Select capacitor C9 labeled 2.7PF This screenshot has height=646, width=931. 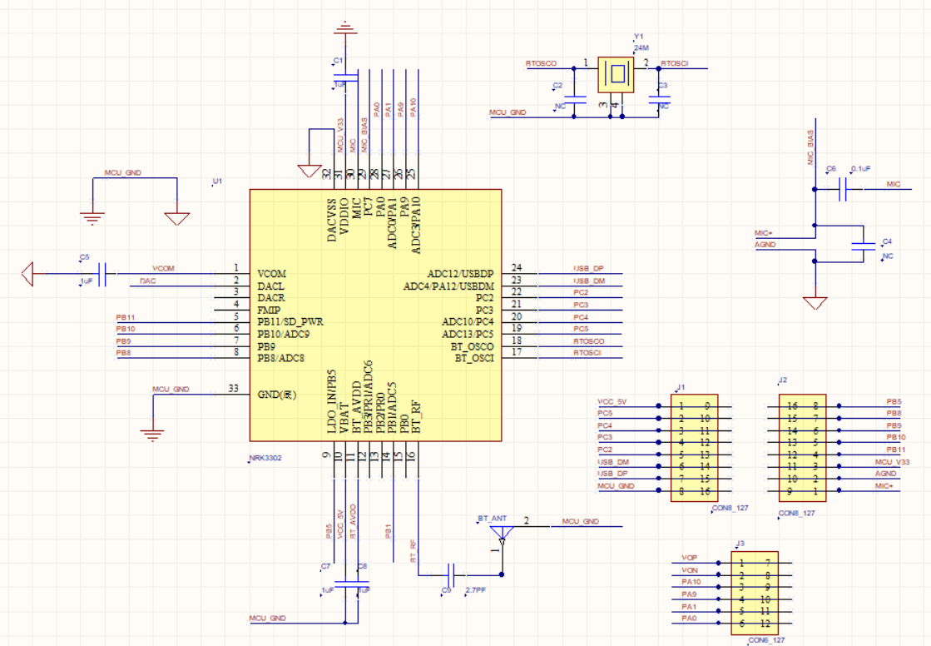[x=451, y=574]
